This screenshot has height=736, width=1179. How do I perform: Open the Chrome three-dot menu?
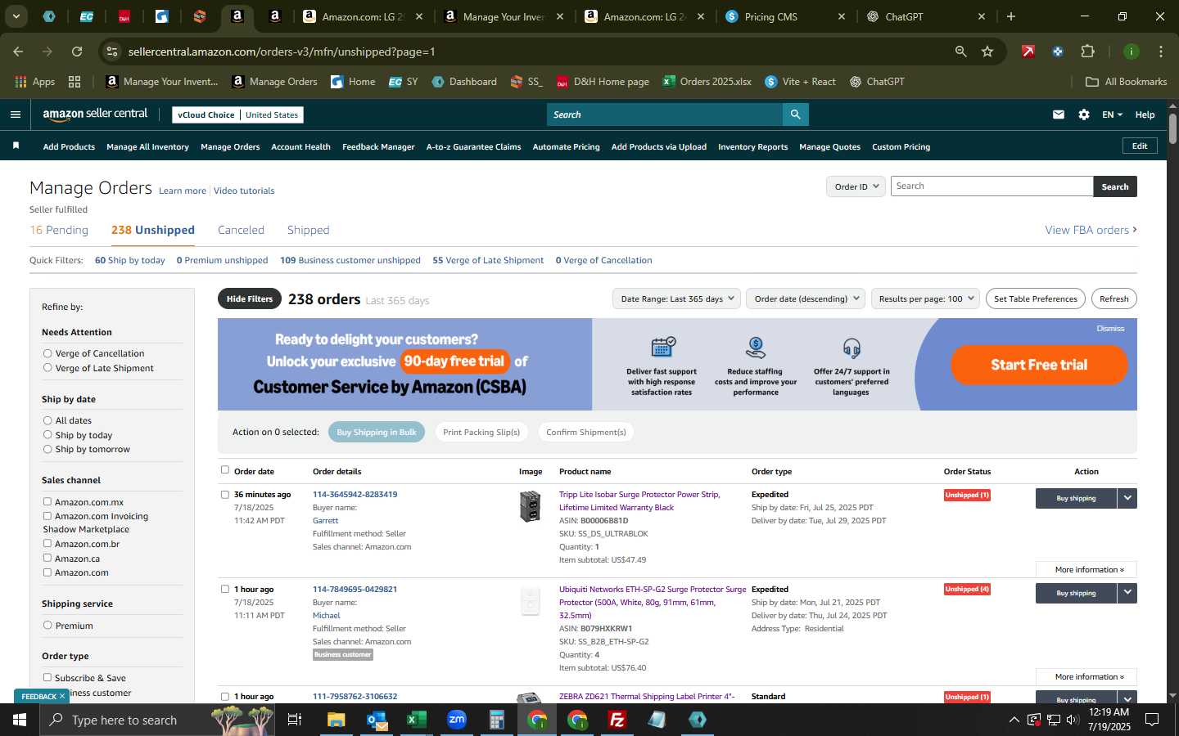tap(1160, 52)
